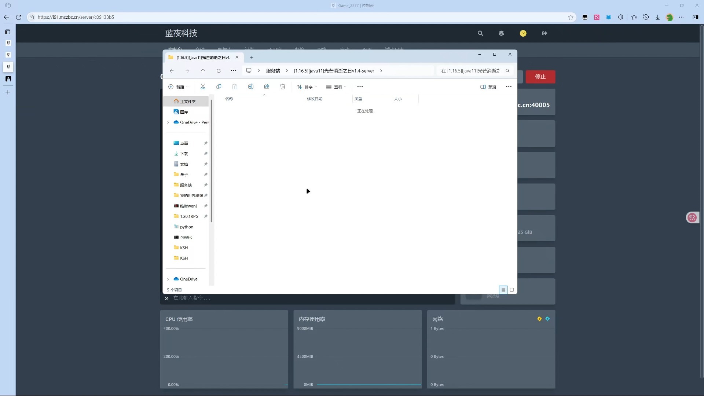
Task: Open 1.20.1RPG folder in quick access
Action: (186, 217)
